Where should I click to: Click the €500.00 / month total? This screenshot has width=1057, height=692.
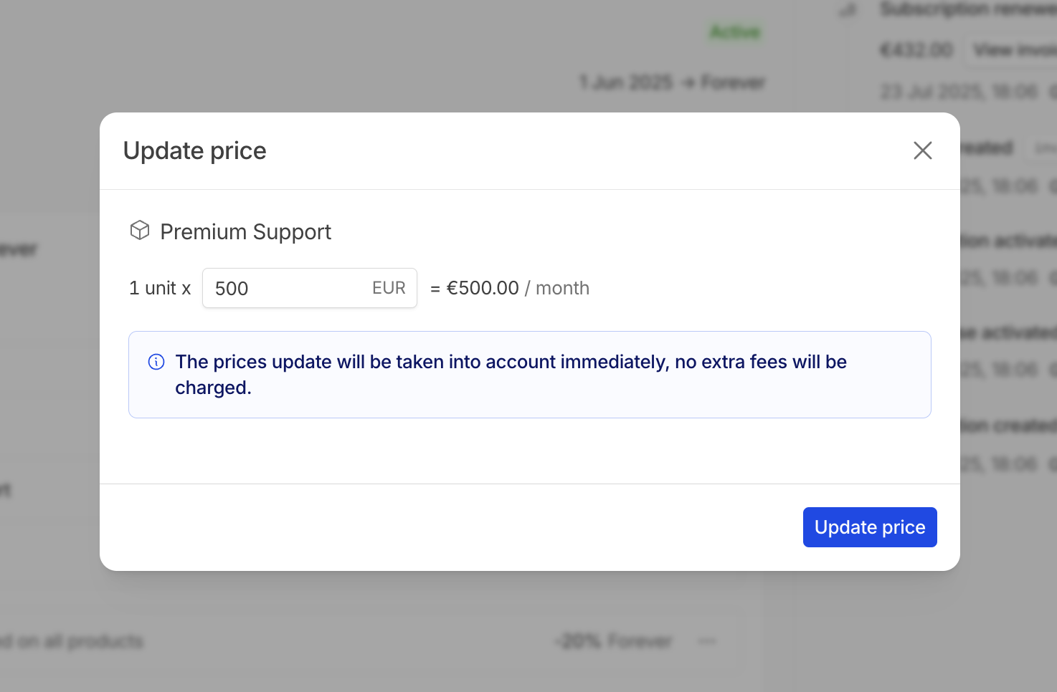pyautogui.click(x=518, y=288)
